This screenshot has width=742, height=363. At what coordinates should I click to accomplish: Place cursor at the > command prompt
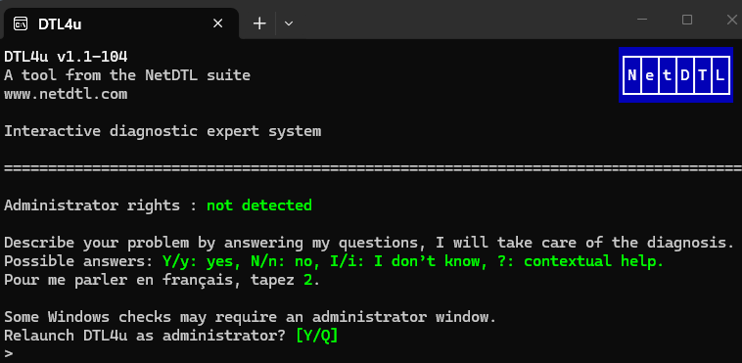tap(9, 353)
